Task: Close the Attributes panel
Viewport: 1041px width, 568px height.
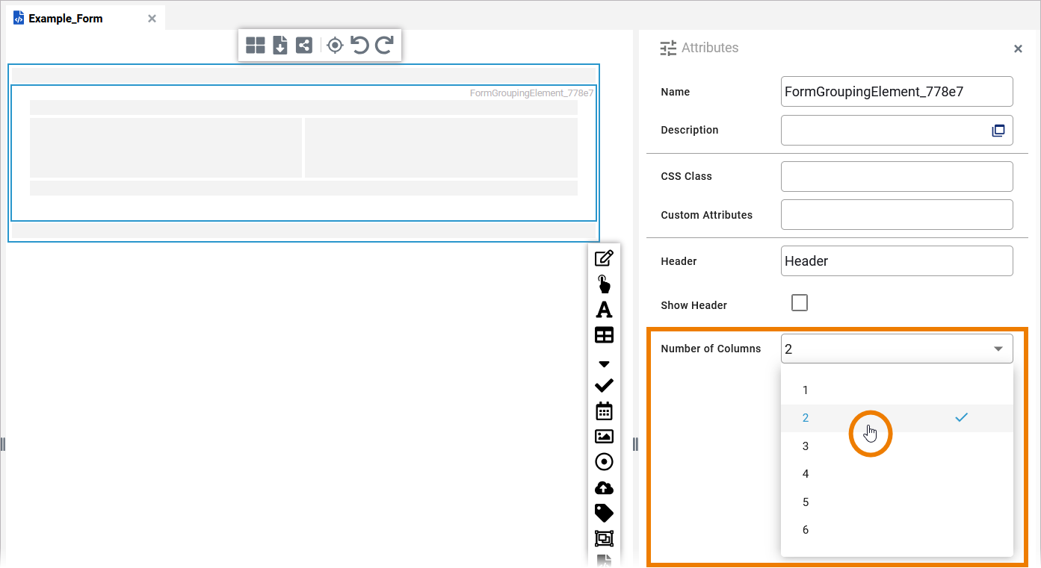Action: click(x=1018, y=49)
